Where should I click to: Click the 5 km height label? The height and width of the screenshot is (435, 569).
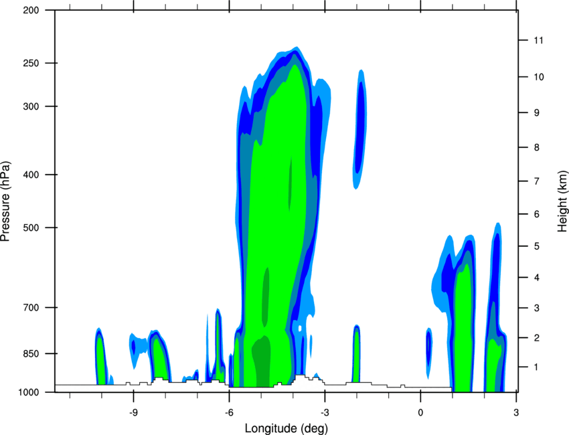(x=537, y=246)
